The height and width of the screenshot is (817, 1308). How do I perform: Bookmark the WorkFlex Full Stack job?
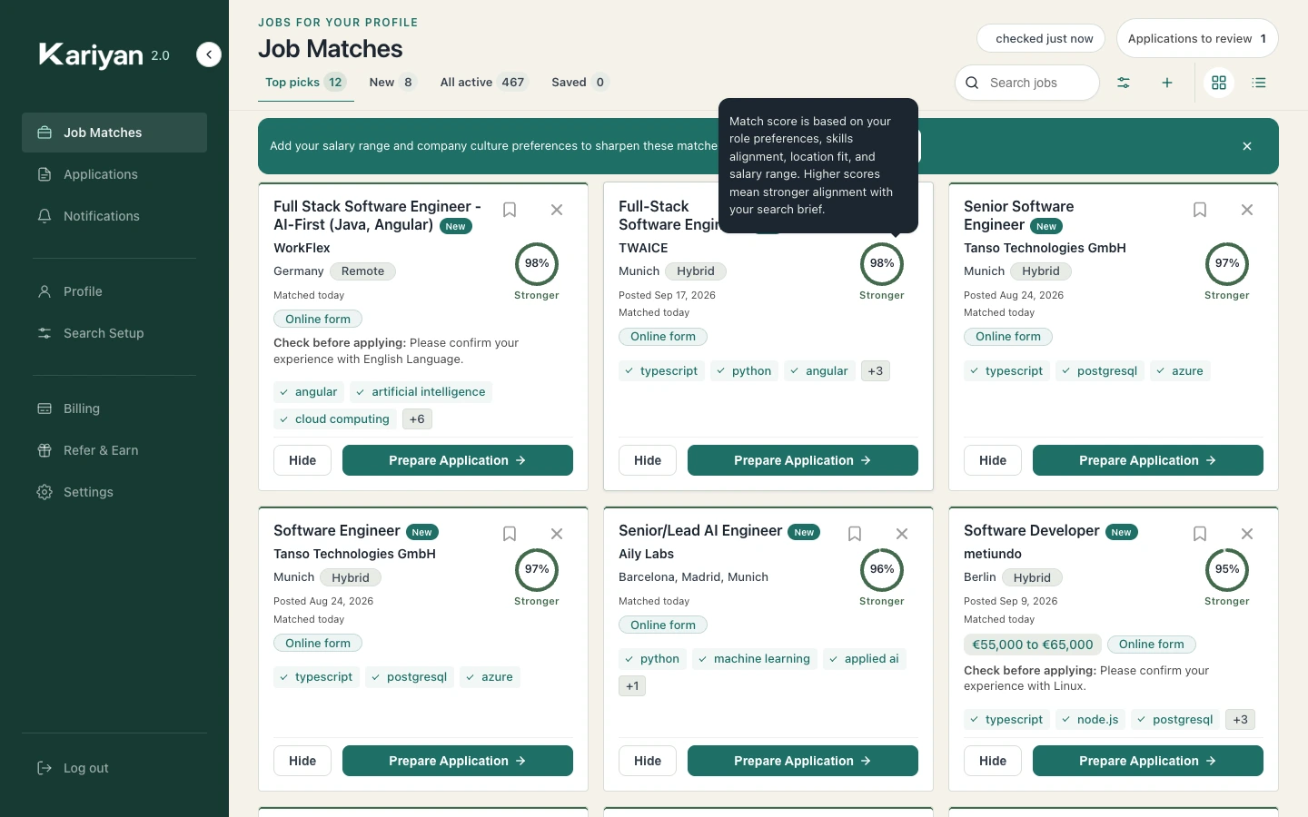510,210
